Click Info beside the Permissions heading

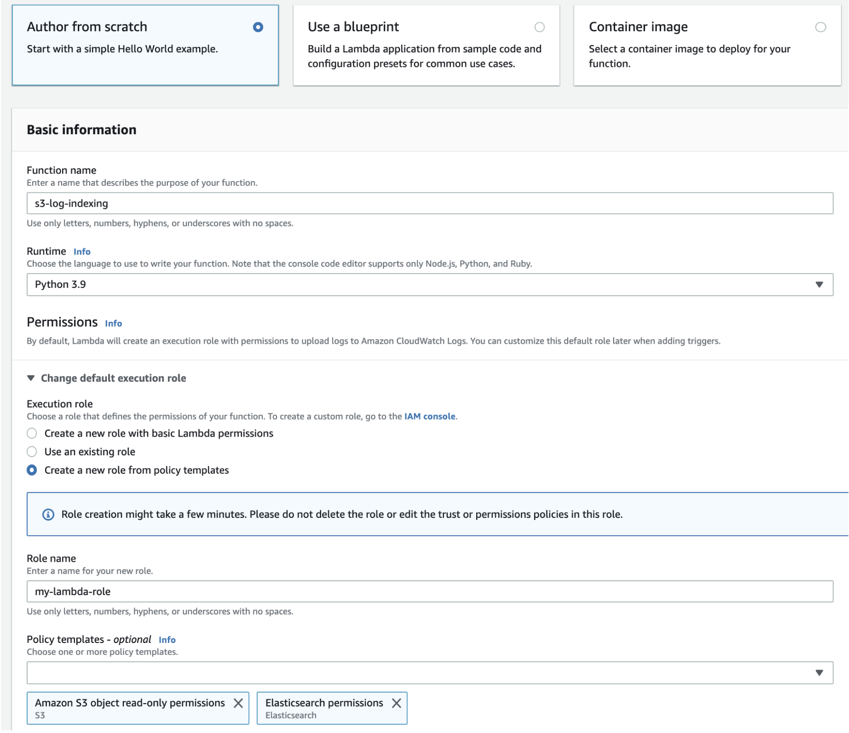114,323
